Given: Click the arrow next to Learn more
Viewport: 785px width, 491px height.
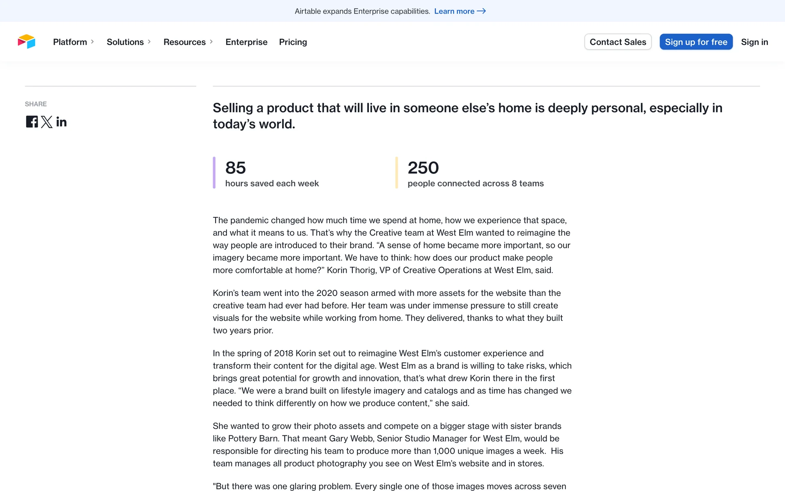Looking at the screenshot, I should pyautogui.click(x=482, y=11).
